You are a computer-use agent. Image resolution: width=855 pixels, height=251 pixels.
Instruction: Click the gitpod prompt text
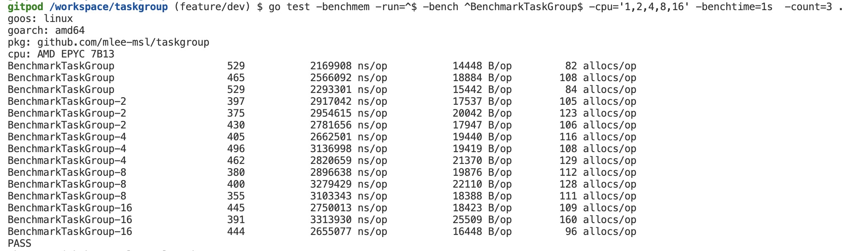click(x=25, y=7)
